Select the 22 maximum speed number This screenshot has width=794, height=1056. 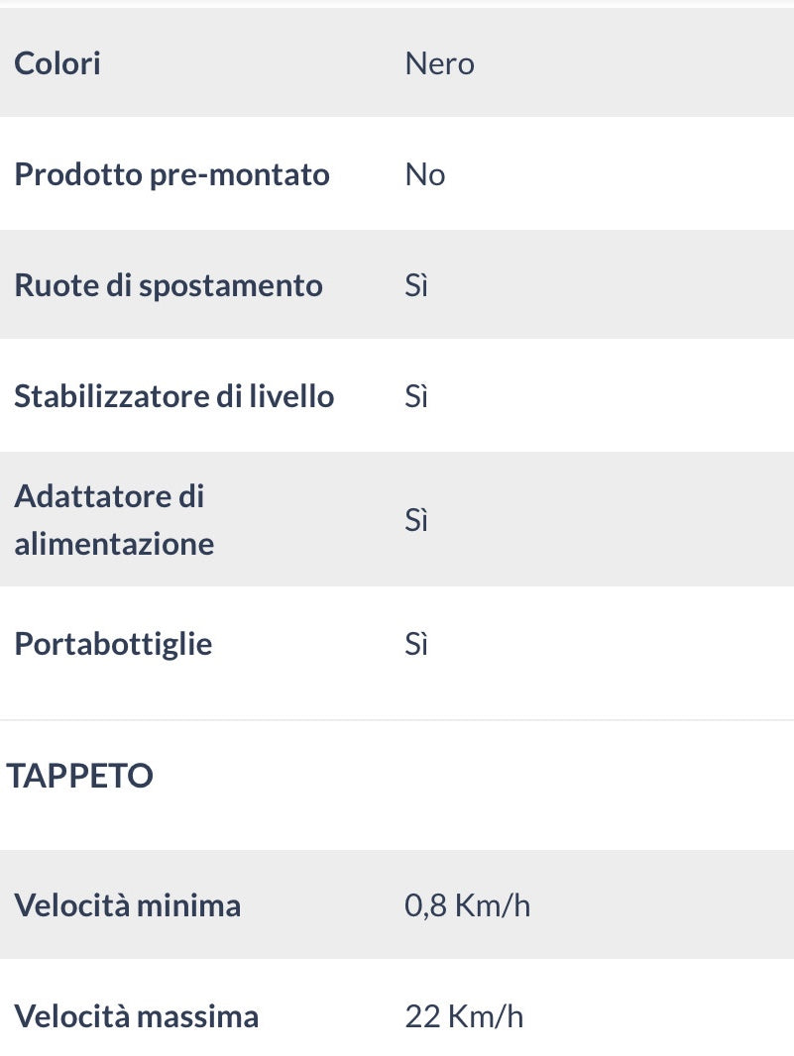point(422,1016)
